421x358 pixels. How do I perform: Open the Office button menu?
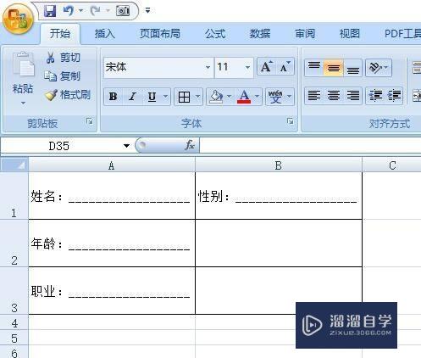tap(18, 18)
